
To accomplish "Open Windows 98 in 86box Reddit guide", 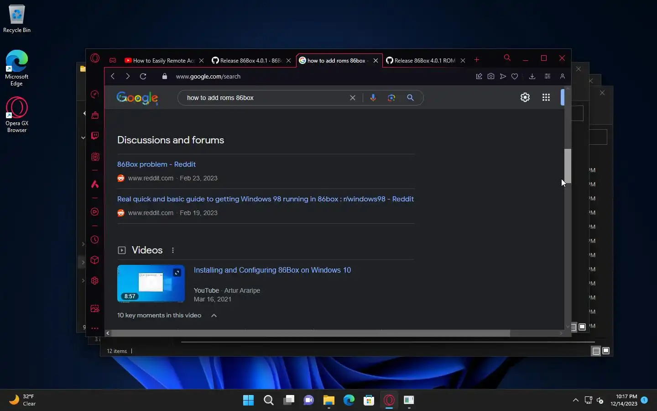I will click(266, 199).
